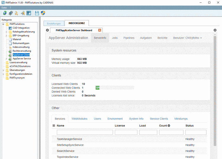Switch to the Users tab
The height and width of the screenshot is (159, 222).
pyautogui.click(x=97, y=119)
